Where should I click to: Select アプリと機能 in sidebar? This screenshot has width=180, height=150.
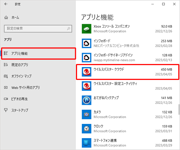[x=39, y=53]
